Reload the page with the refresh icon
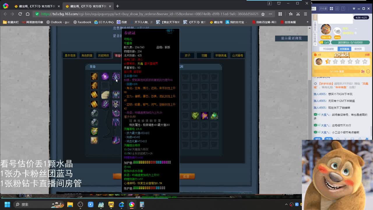This screenshot has height=210, width=373. pos(20,14)
